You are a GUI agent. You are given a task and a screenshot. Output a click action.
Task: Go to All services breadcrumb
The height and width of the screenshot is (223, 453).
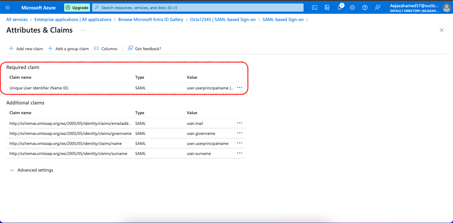pos(17,19)
